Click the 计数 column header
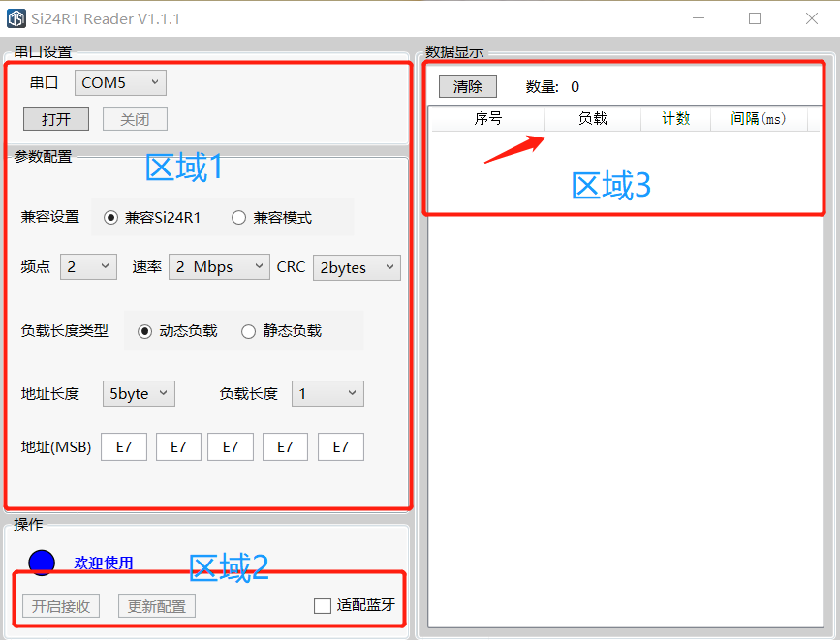 point(676,118)
